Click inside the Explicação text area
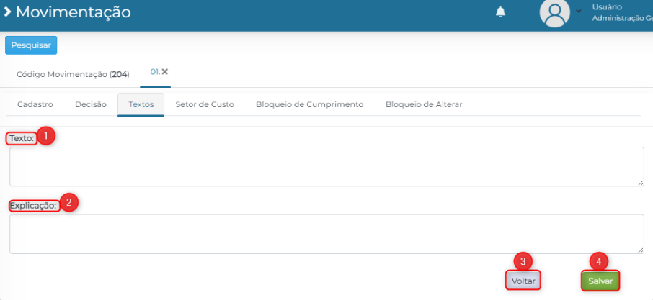The image size is (653, 300). 326,234
